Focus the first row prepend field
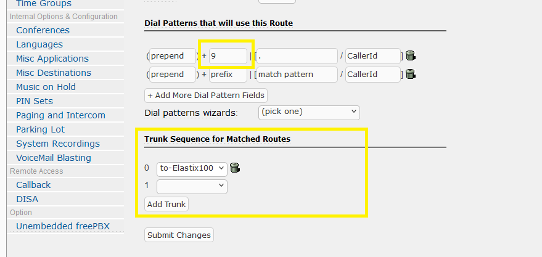 coord(173,56)
